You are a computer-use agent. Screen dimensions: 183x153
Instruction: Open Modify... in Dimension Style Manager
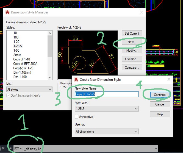pyautogui.click(x=132, y=51)
